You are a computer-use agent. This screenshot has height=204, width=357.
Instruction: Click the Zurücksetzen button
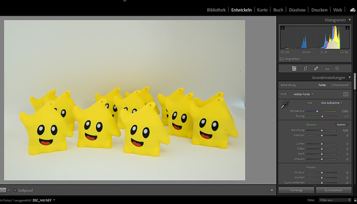[334, 190]
